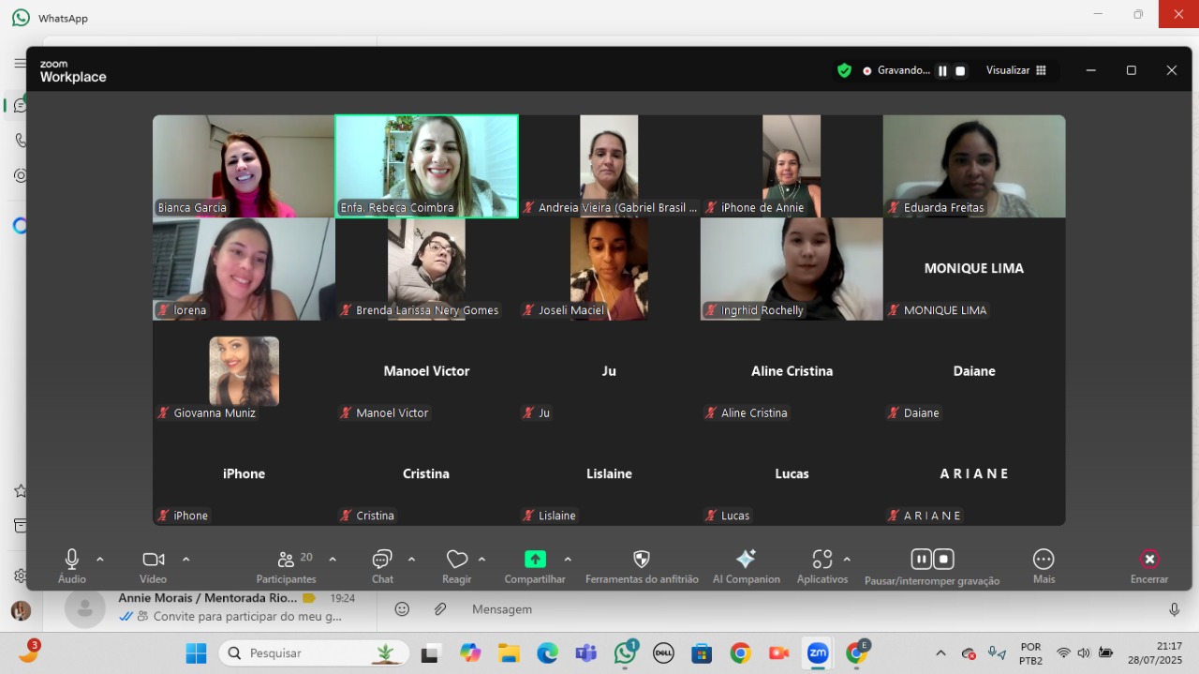The image size is (1199, 674).
Task: Open Microsoft Teams from the taskbar
Action: [x=586, y=652]
